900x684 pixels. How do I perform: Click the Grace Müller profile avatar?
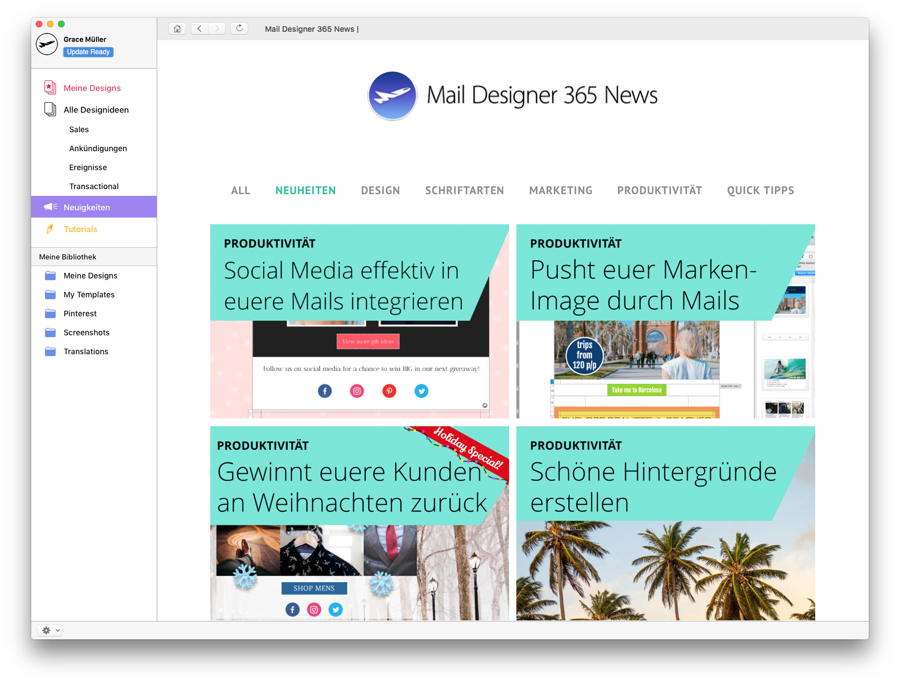click(47, 44)
